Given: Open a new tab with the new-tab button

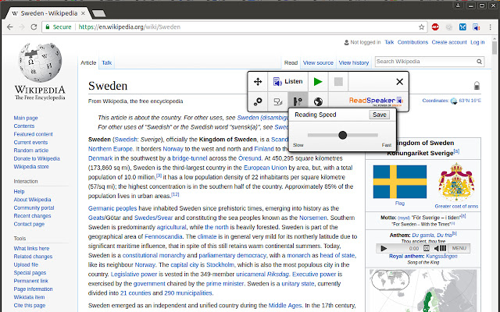Looking at the screenshot, I should 99,13.
